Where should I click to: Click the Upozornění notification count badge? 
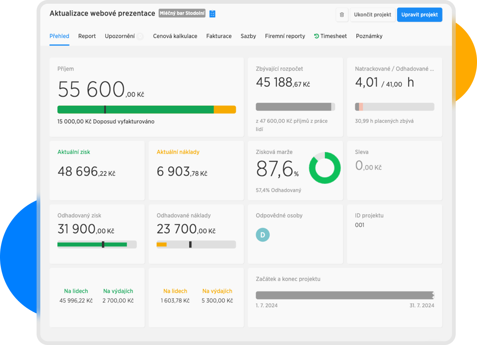[140, 36]
